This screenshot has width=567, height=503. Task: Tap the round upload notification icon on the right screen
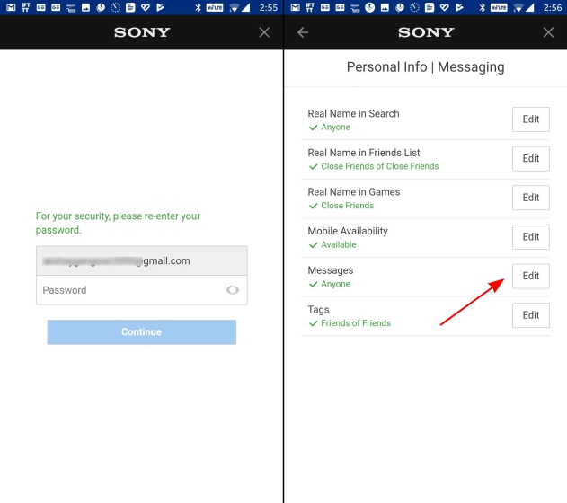370,7
